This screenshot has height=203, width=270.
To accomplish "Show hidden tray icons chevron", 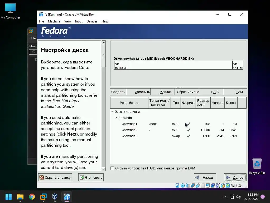I will coord(225,197).
